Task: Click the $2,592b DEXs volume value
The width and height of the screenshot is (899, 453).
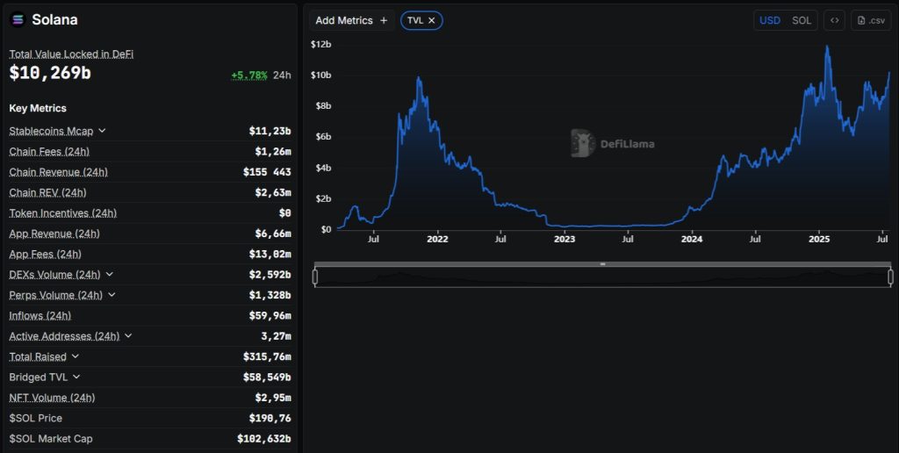Action: tap(270, 275)
